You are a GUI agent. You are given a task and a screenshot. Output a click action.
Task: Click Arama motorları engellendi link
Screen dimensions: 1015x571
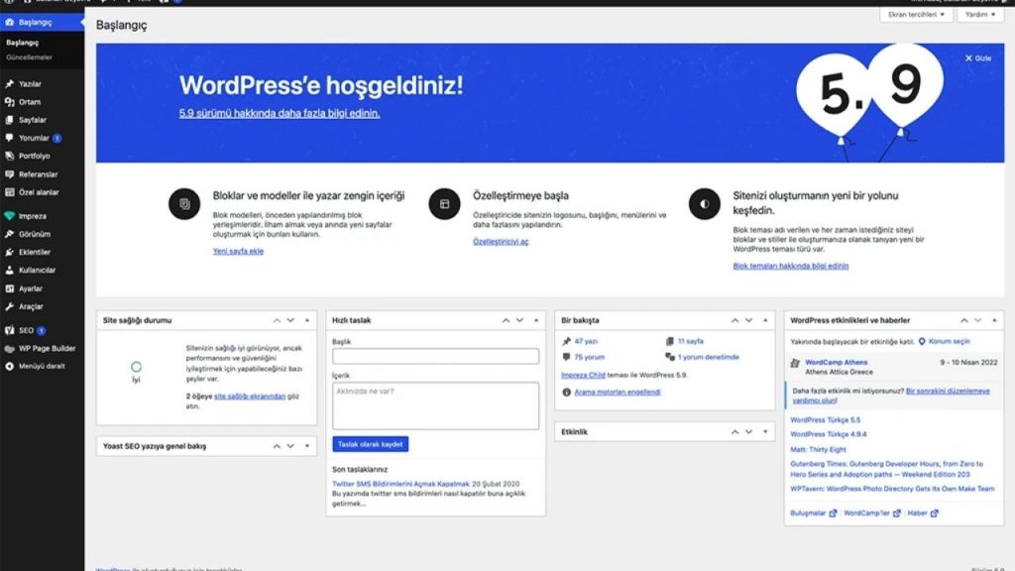click(618, 393)
